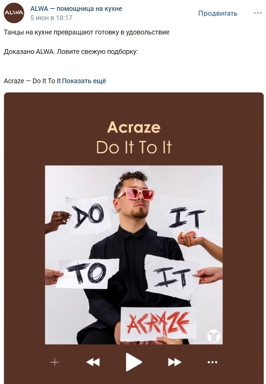
Task: Click the handwritten DO paper sign
Action: 89,216
